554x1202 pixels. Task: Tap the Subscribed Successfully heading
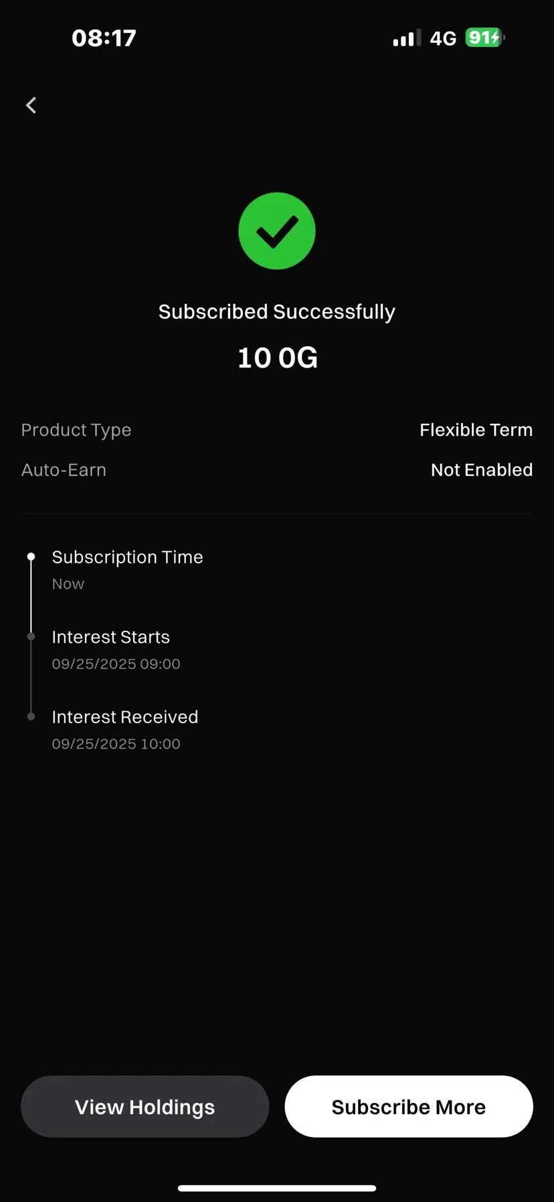tap(277, 312)
